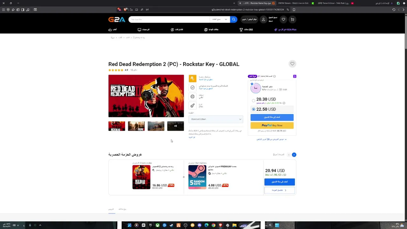Go to next bundle with blue arrow
Screen dimensions: 407x229
[294, 155]
